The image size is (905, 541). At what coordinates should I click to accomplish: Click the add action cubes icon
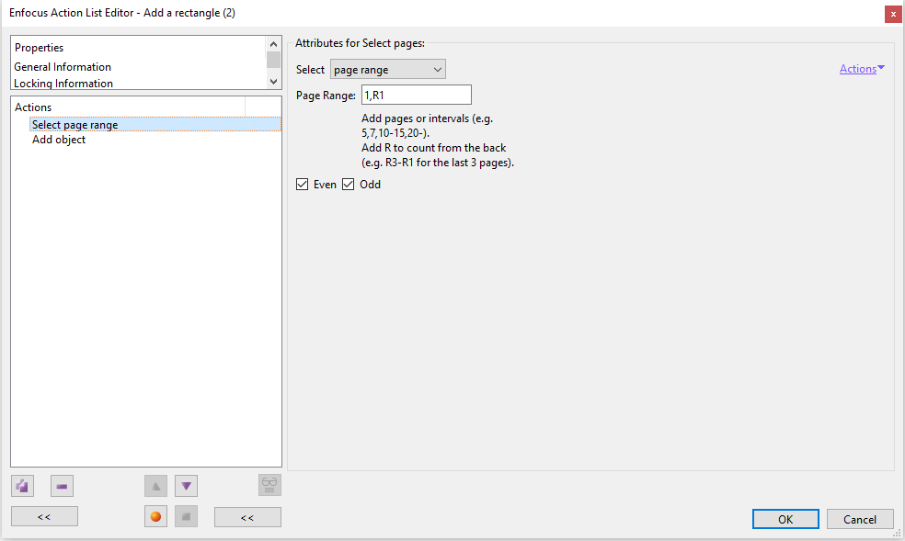22,486
